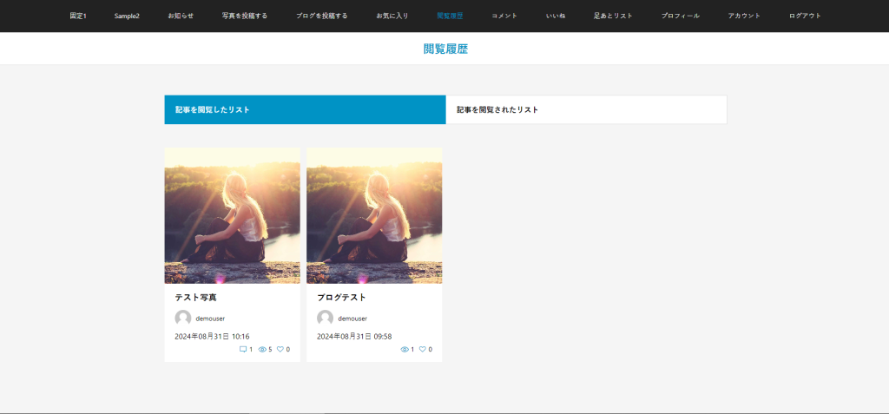
Task: Open the お気に入り menu item
Action: 392,16
